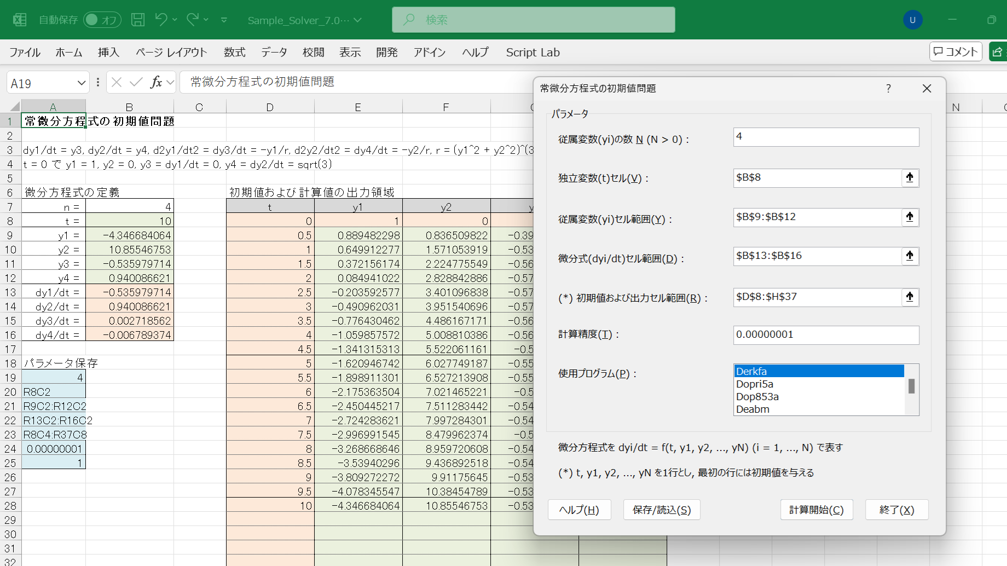Click range picker for independent variable $B$8

click(910, 178)
